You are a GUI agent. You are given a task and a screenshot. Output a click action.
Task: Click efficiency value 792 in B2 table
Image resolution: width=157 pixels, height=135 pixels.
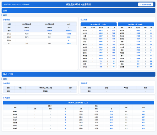click(114, 33)
